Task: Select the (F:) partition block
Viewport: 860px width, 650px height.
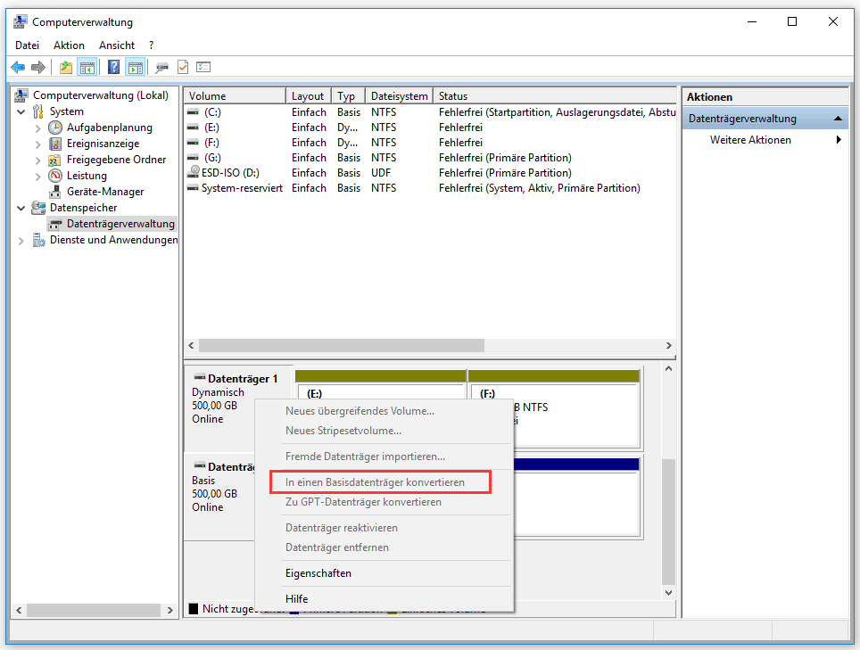Action: coord(554,409)
